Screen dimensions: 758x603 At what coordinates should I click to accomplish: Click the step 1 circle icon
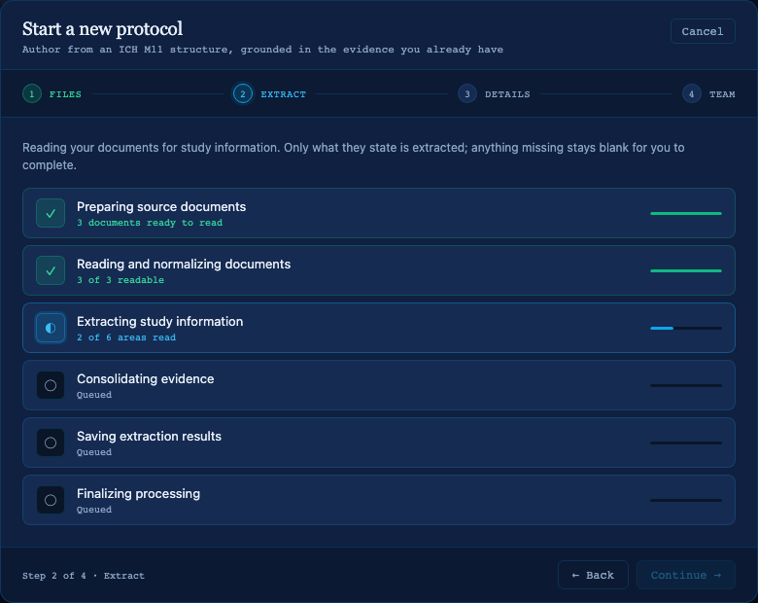[32, 94]
